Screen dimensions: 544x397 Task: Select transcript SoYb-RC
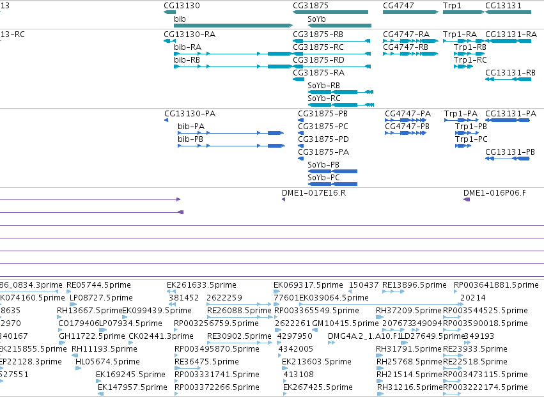point(341,105)
